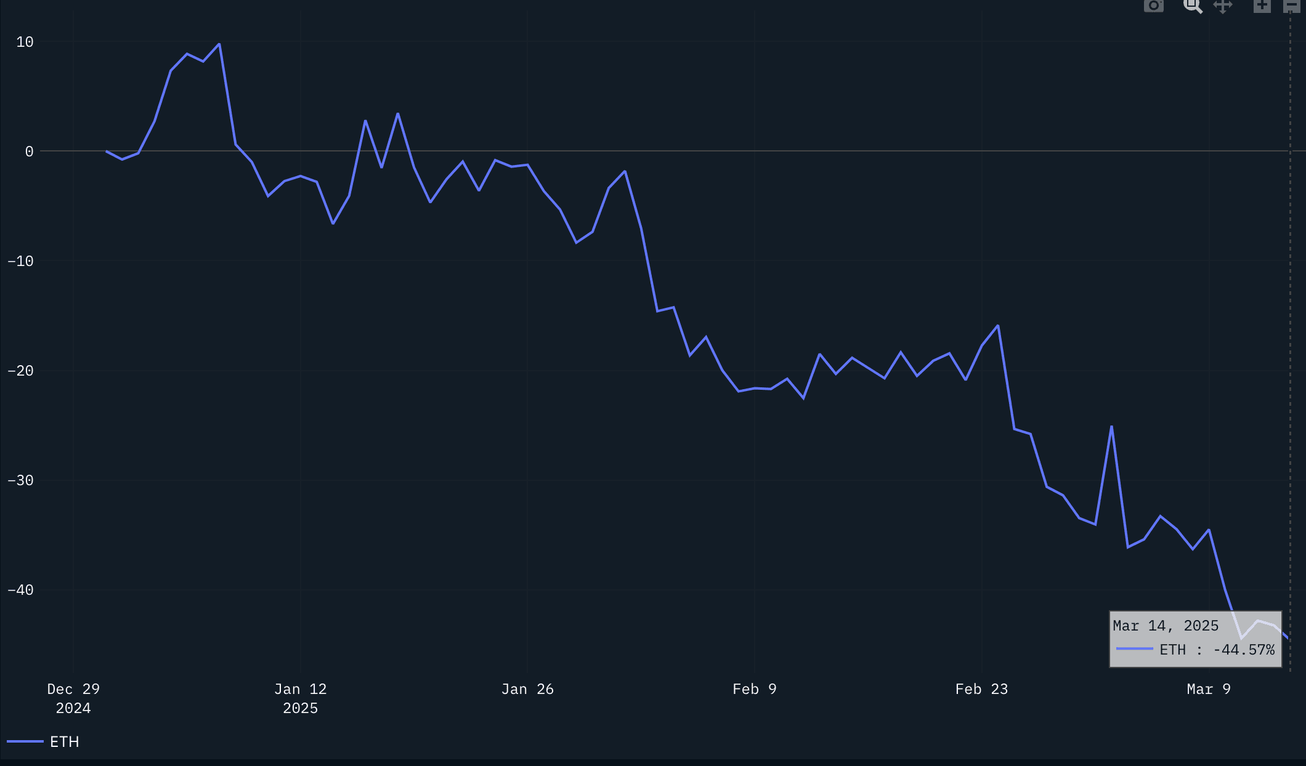The image size is (1306, 766).
Task: Click the Jan 26 x-axis label
Action: [527, 689]
